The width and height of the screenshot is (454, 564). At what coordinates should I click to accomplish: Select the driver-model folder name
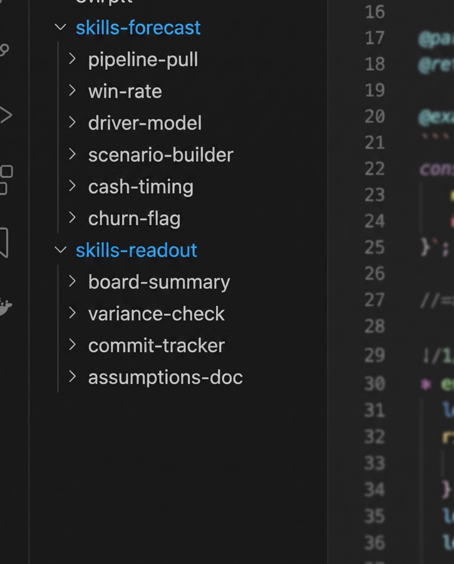145,123
